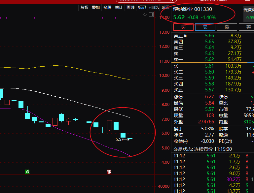Select the 买二 bid price 5.60
The image size is (254, 193).
coord(209,72)
